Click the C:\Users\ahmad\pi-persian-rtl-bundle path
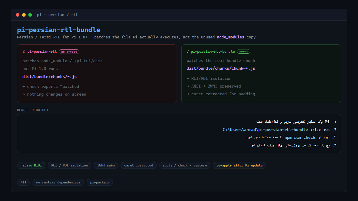358x201 pixels. tap(265, 130)
